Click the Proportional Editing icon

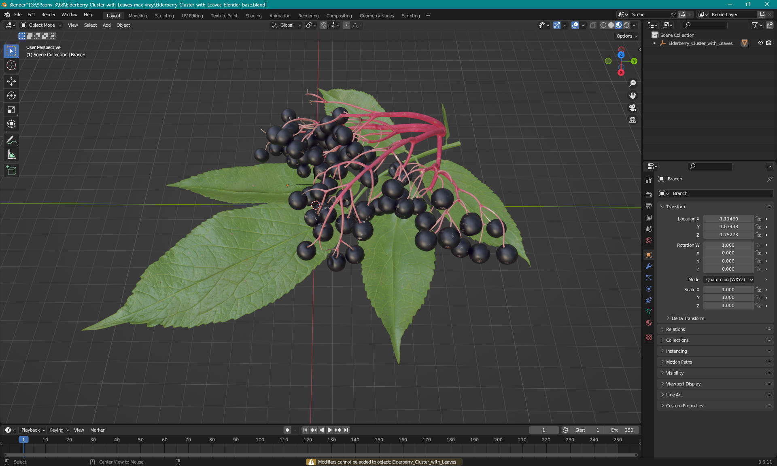[345, 25]
